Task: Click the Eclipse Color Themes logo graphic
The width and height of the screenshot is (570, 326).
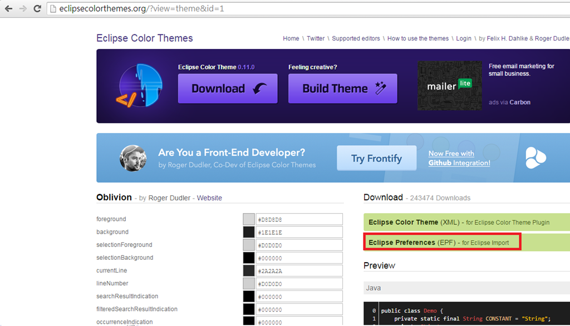Action: point(140,86)
